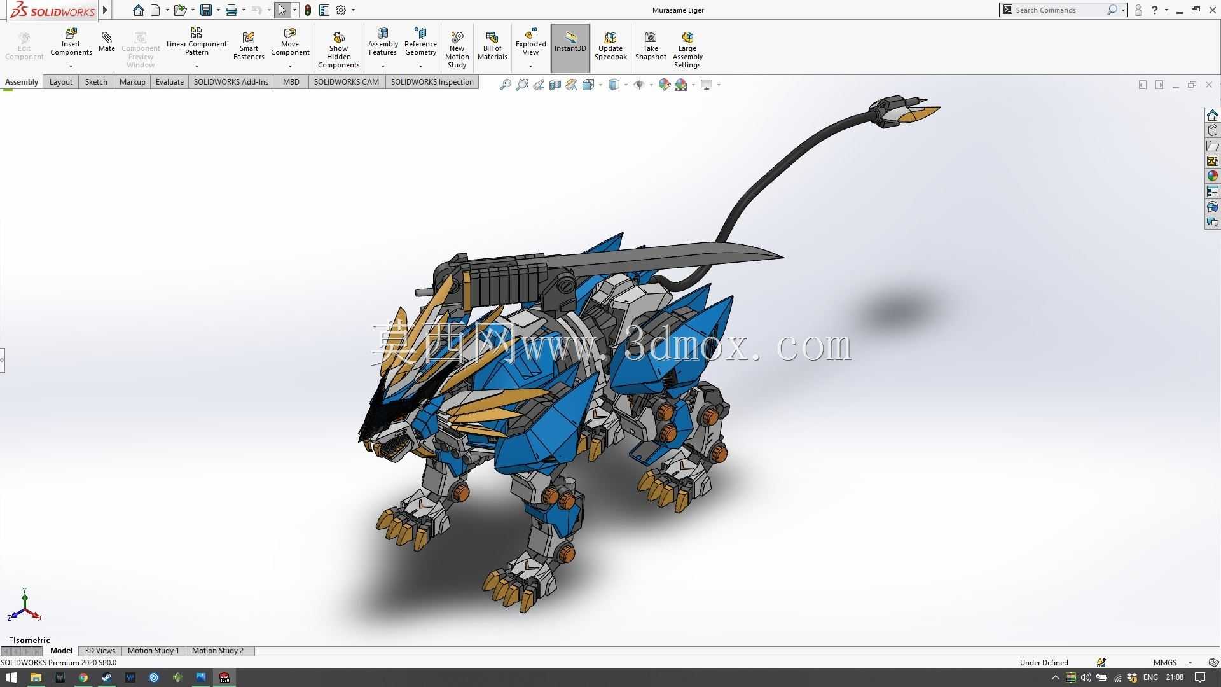
Task: Create a new document with the New icon
Action: (155, 10)
